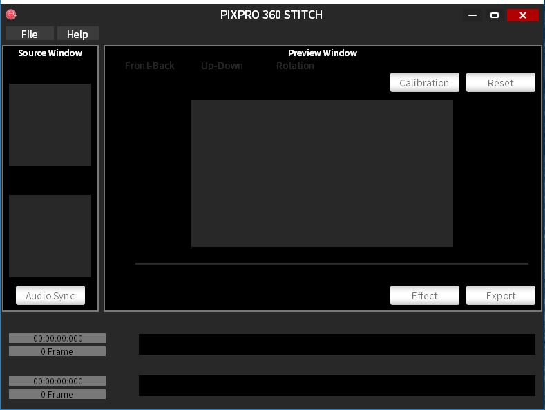Click the first black timeline track

click(x=336, y=344)
